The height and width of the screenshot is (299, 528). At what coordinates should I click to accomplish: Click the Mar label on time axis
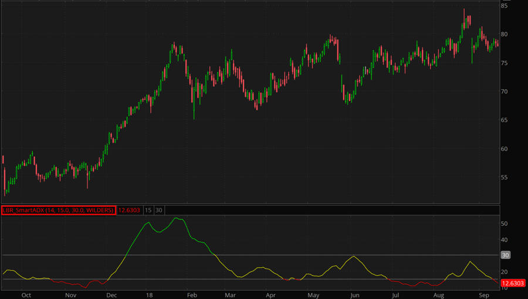pyautogui.click(x=231, y=295)
